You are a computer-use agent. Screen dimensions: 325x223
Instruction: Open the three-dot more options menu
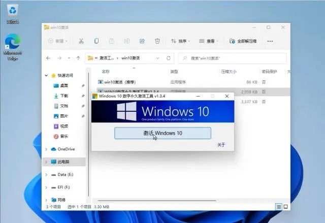click(x=270, y=41)
